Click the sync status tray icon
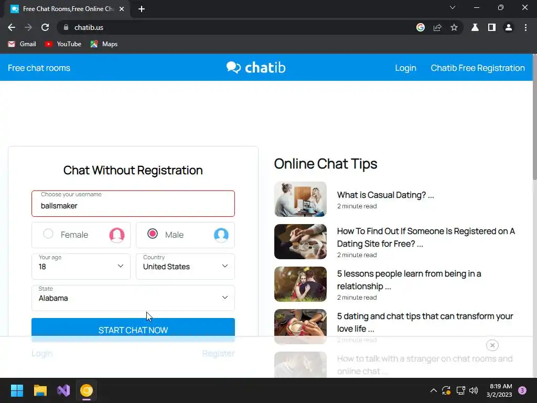Image resolution: width=537 pixels, height=403 pixels. [x=446, y=390]
